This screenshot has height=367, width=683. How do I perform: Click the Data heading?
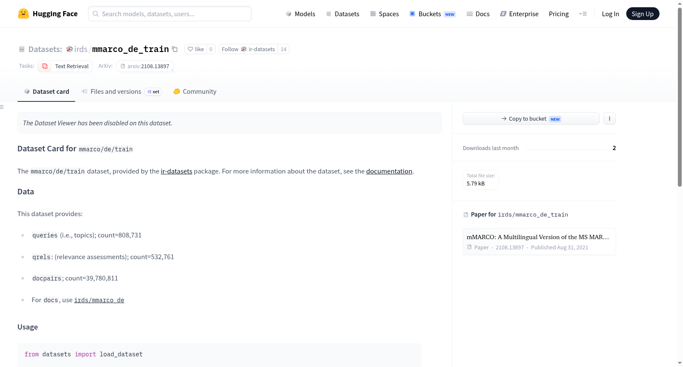click(26, 192)
